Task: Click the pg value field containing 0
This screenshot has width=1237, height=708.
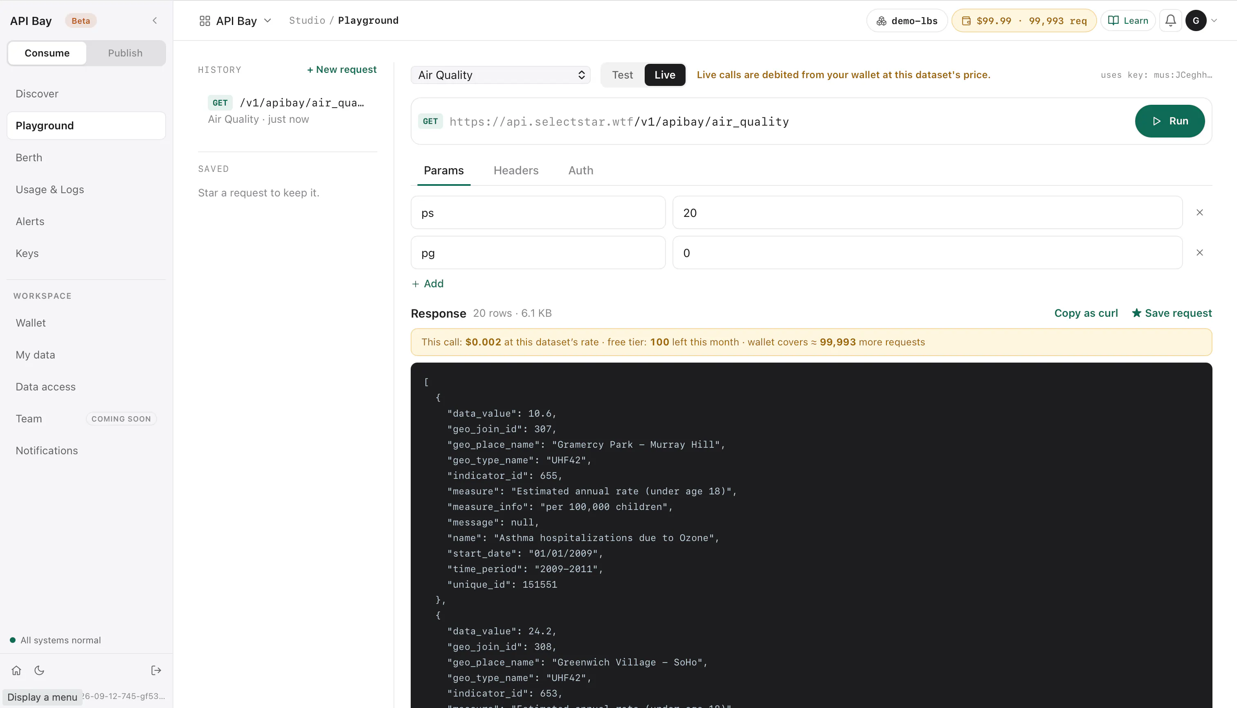Action: click(927, 253)
